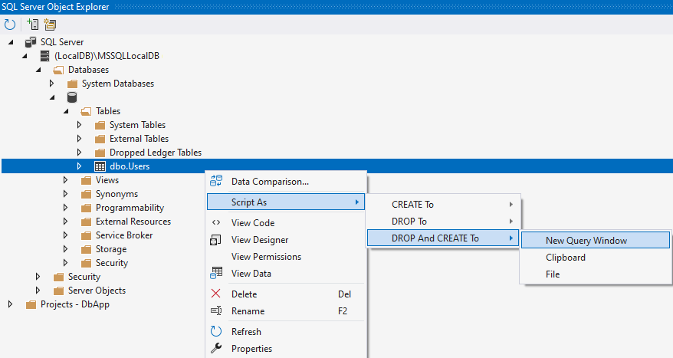Expand the Synonyms folder
The width and height of the screenshot is (673, 358).
[x=65, y=194]
